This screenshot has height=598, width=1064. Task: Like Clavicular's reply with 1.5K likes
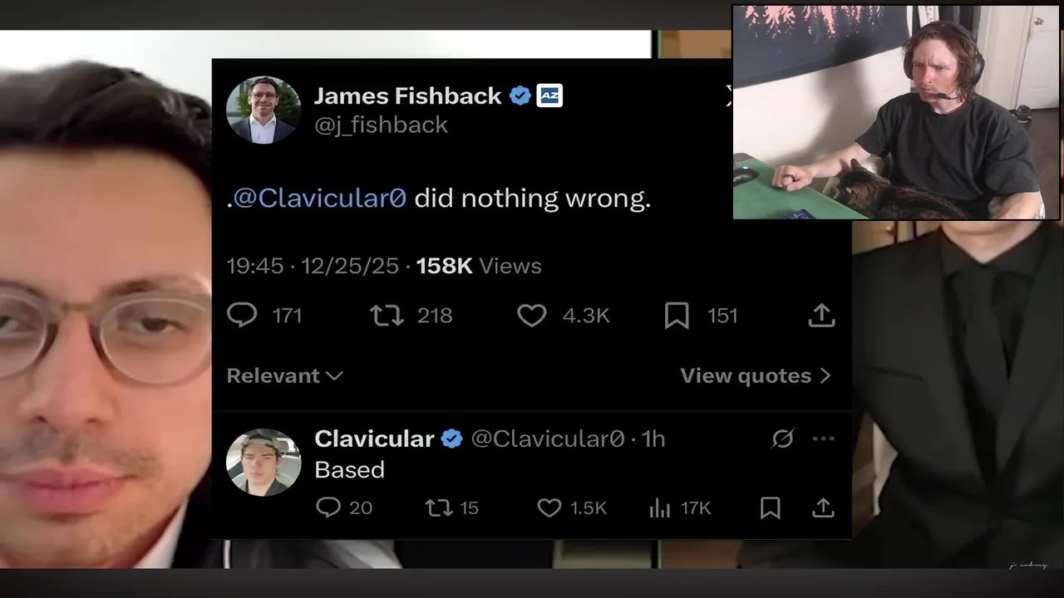[549, 507]
